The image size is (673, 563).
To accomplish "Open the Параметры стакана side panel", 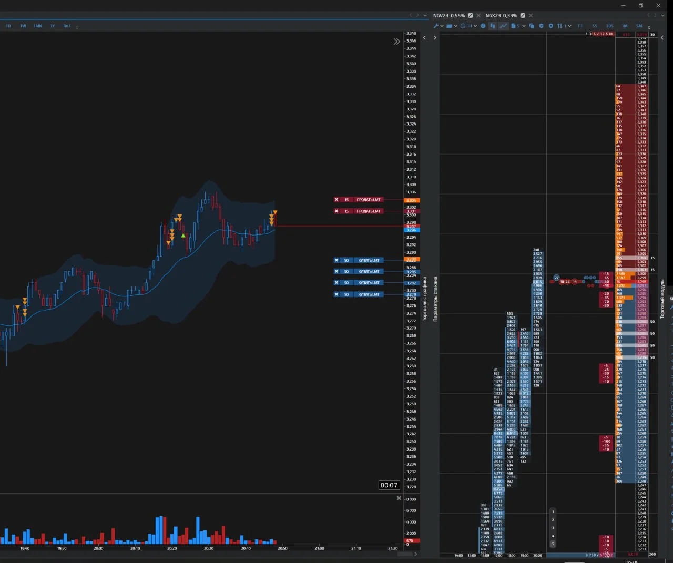I will 435,299.
